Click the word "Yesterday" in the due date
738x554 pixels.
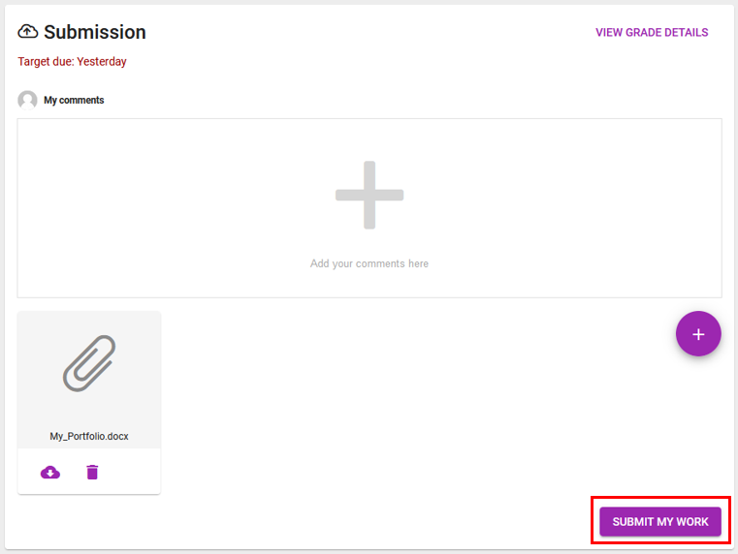(102, 62)
